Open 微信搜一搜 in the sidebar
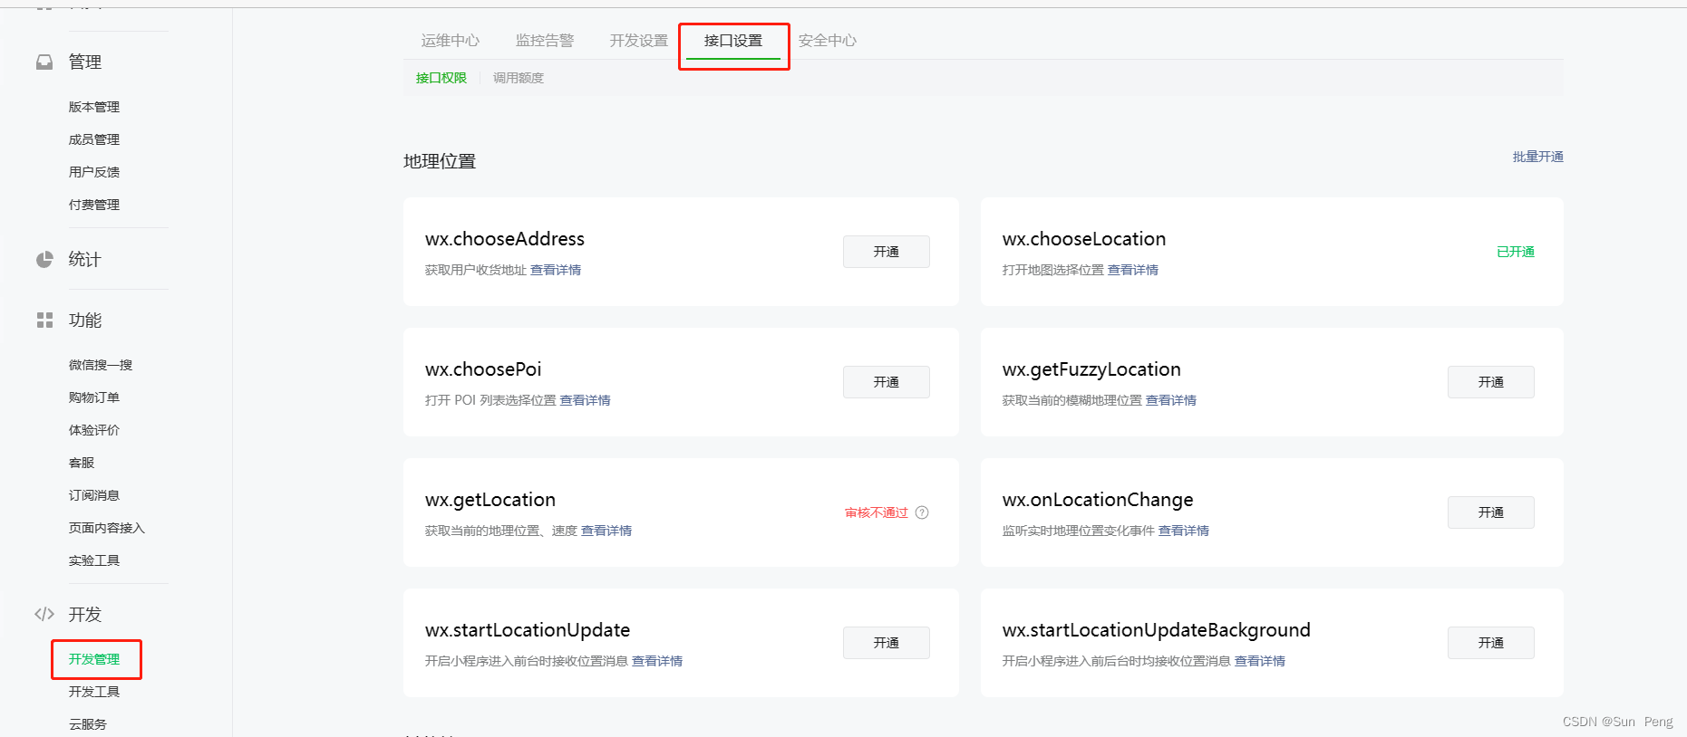 click(x=101, y=365)
